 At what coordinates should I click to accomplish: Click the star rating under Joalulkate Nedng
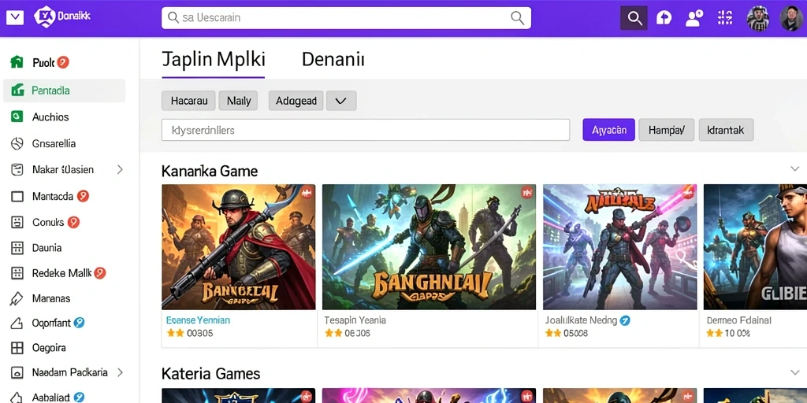pyautogui.click(x=553, y=333)
